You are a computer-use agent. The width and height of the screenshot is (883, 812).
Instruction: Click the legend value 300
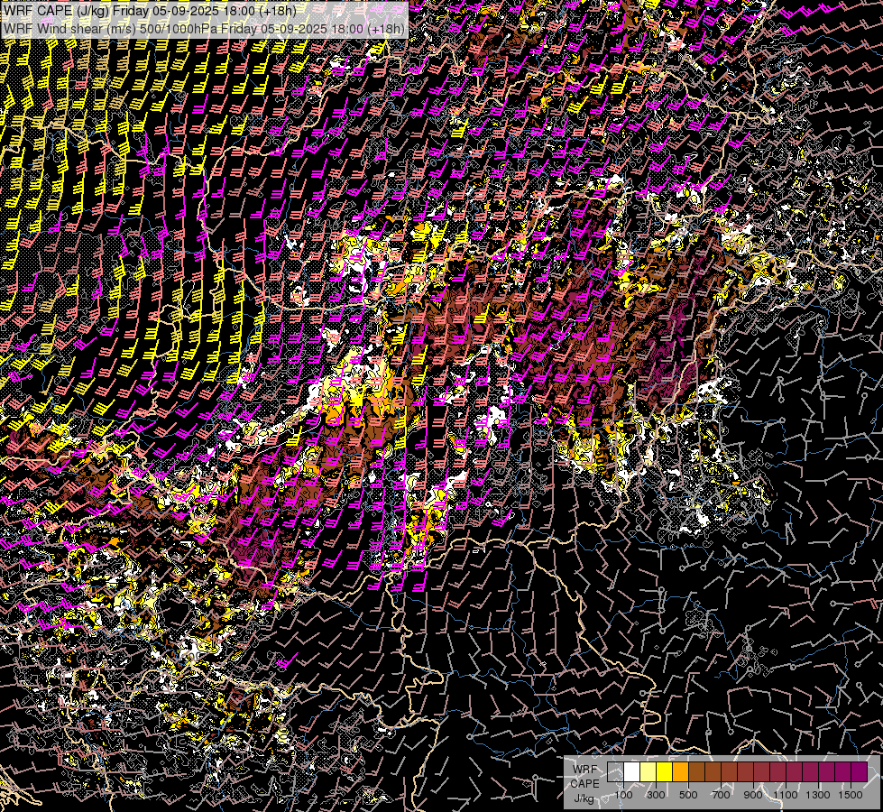[x=656, y=795]
